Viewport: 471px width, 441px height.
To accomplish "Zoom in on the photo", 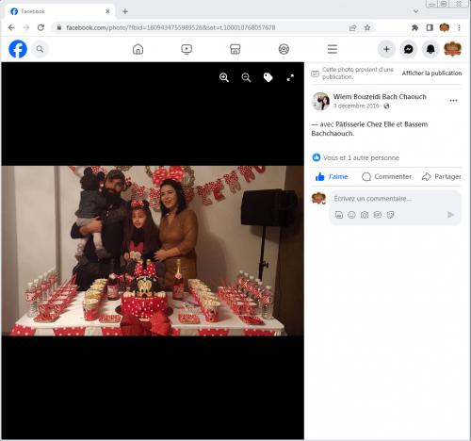I will (x=224, y=77).
